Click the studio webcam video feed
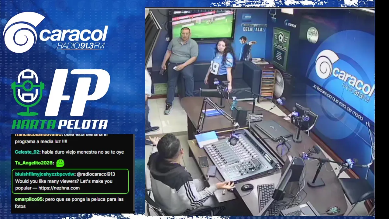This screenshot has height=219, width=389. point(260,112)
